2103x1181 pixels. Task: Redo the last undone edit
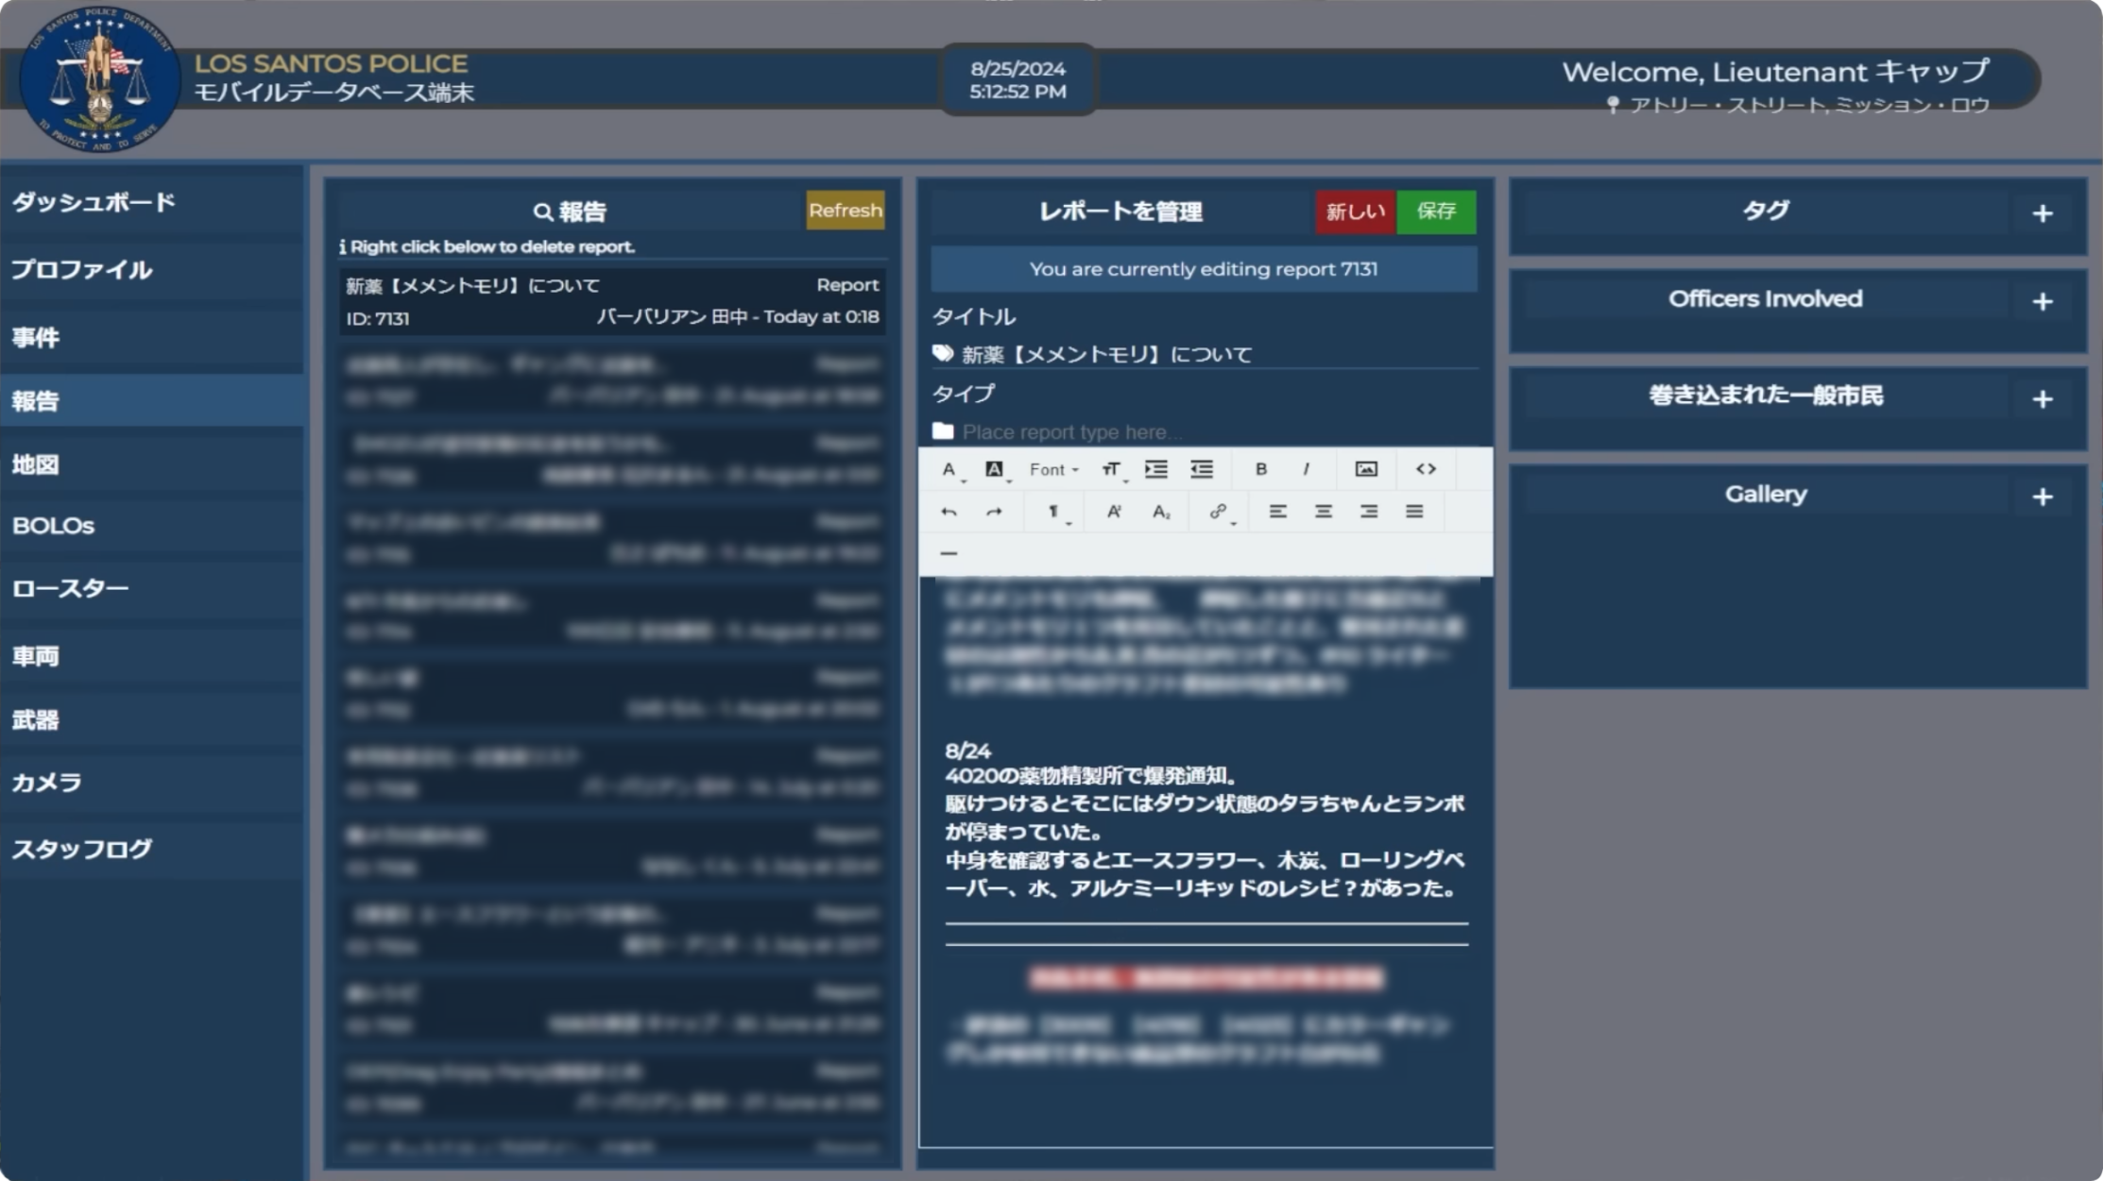[x=994, y=512]
